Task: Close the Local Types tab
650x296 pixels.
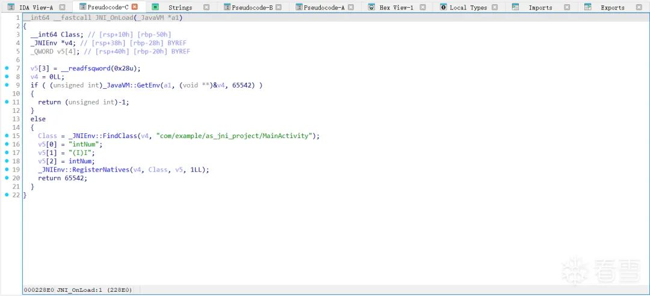Action: coord(495,7)
